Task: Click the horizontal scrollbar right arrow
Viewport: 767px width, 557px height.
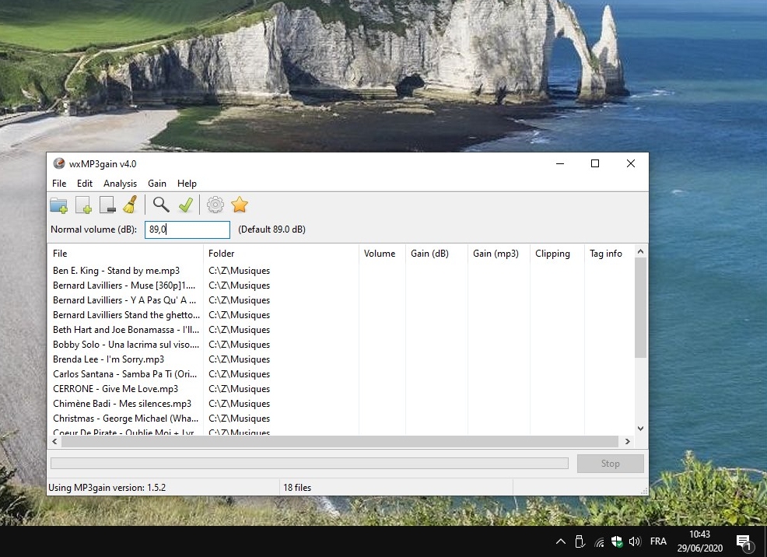Action: click(628, 442)
